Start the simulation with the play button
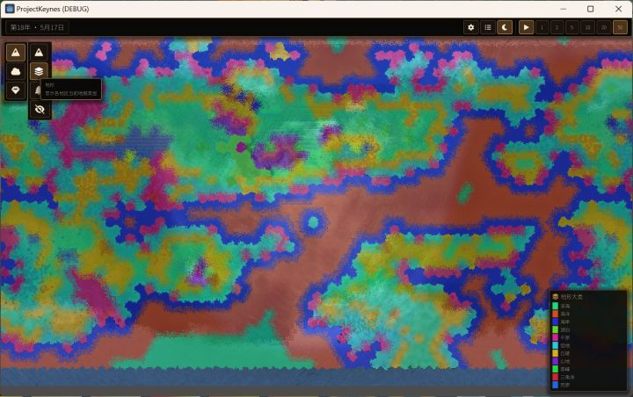Viewport: 633px width, 397px height. click(x=526, y=27)
